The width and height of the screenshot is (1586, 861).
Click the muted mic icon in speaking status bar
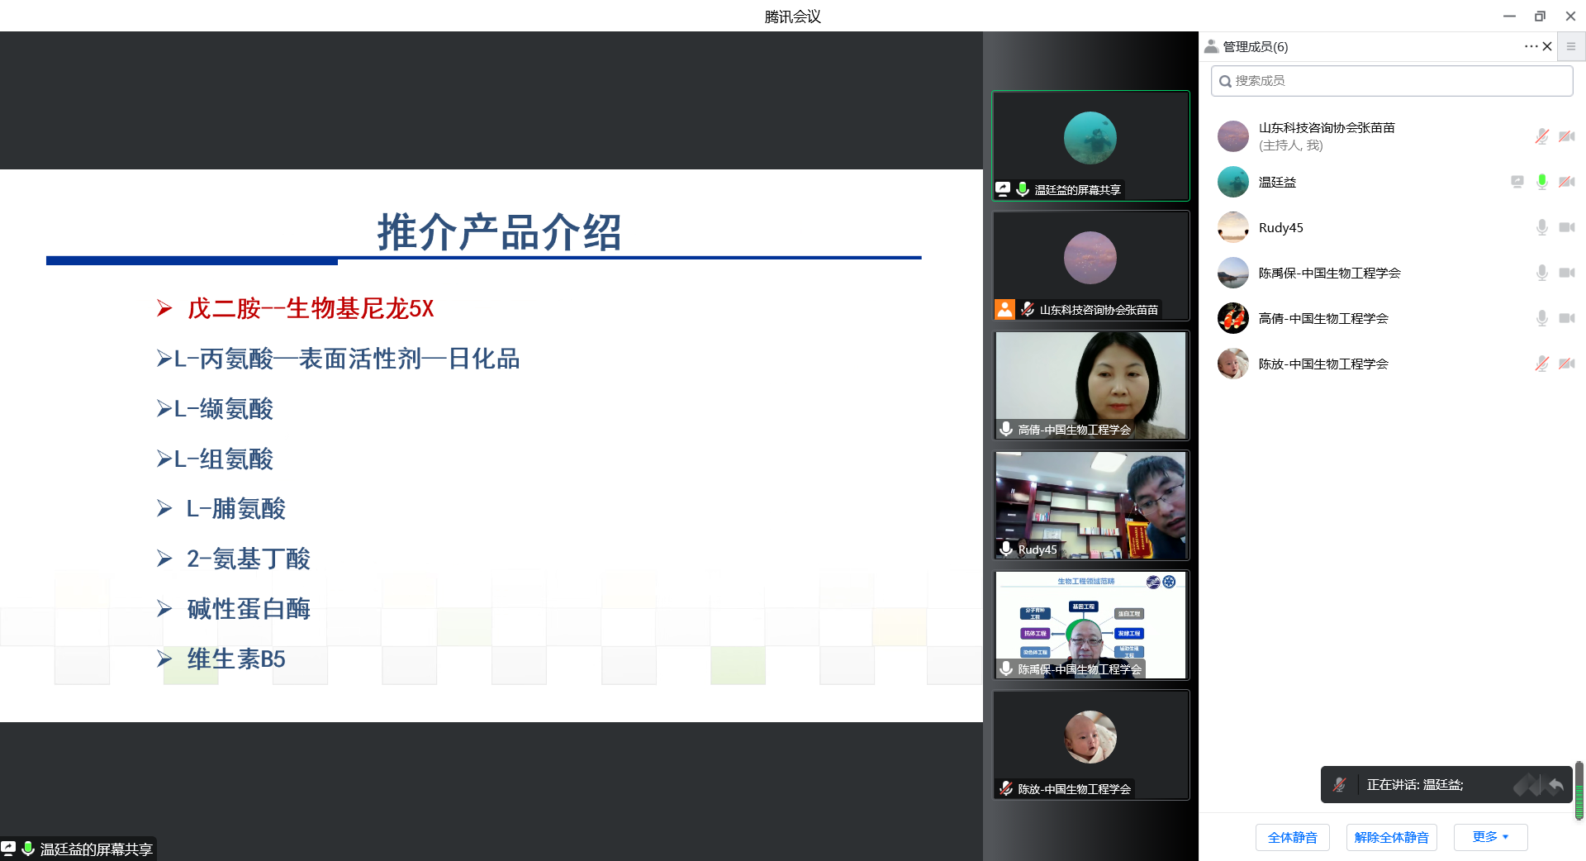(x=1341, y=784)
